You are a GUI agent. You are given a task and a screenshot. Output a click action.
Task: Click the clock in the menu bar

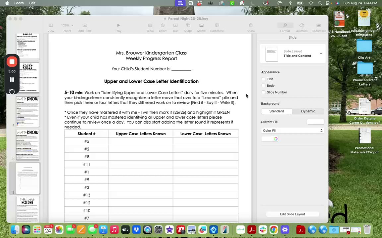coord(360,3)
